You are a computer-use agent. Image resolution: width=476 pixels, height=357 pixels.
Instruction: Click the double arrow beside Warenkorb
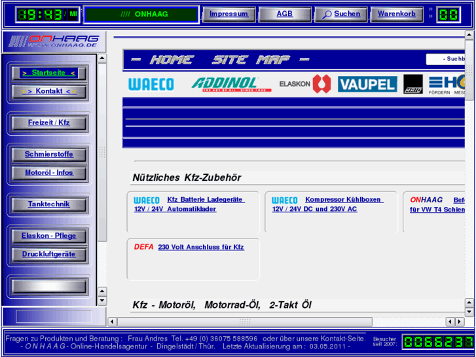click(430, 12)
